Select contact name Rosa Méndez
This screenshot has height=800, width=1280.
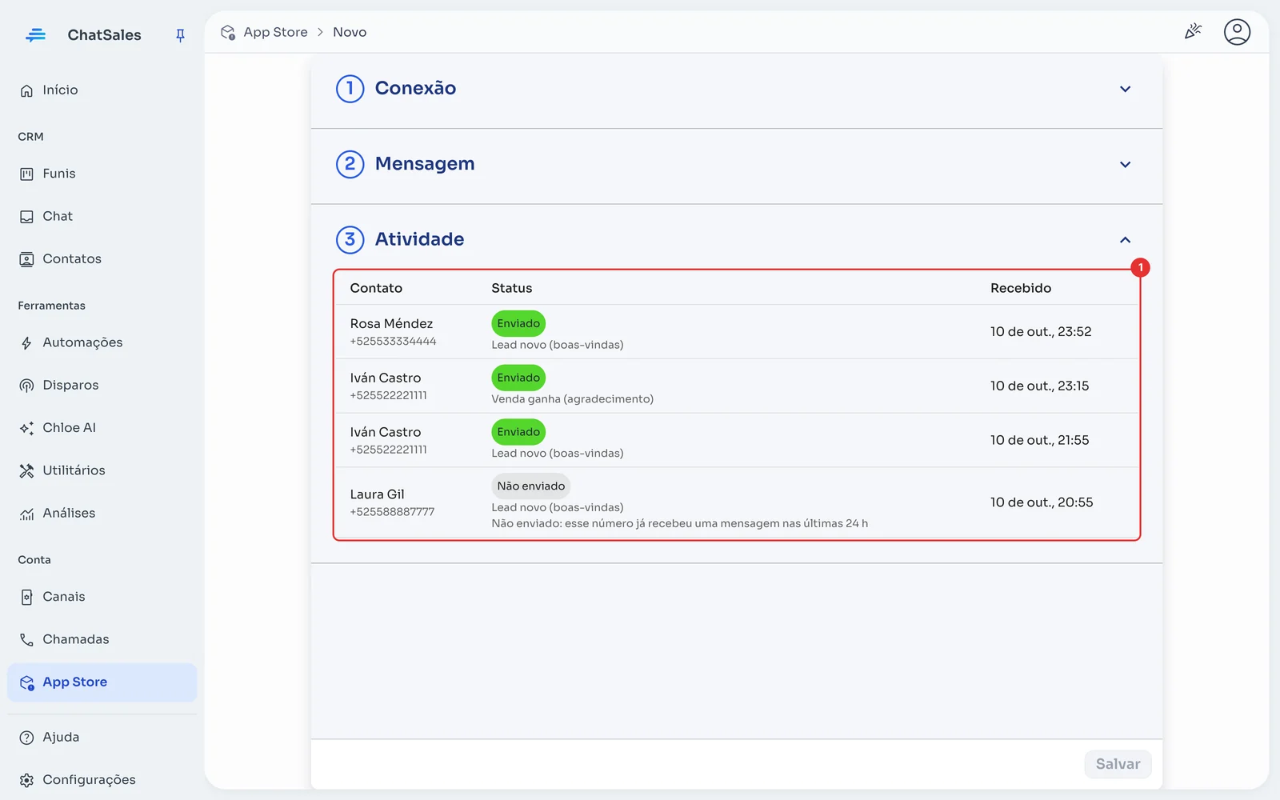[391, 323]
